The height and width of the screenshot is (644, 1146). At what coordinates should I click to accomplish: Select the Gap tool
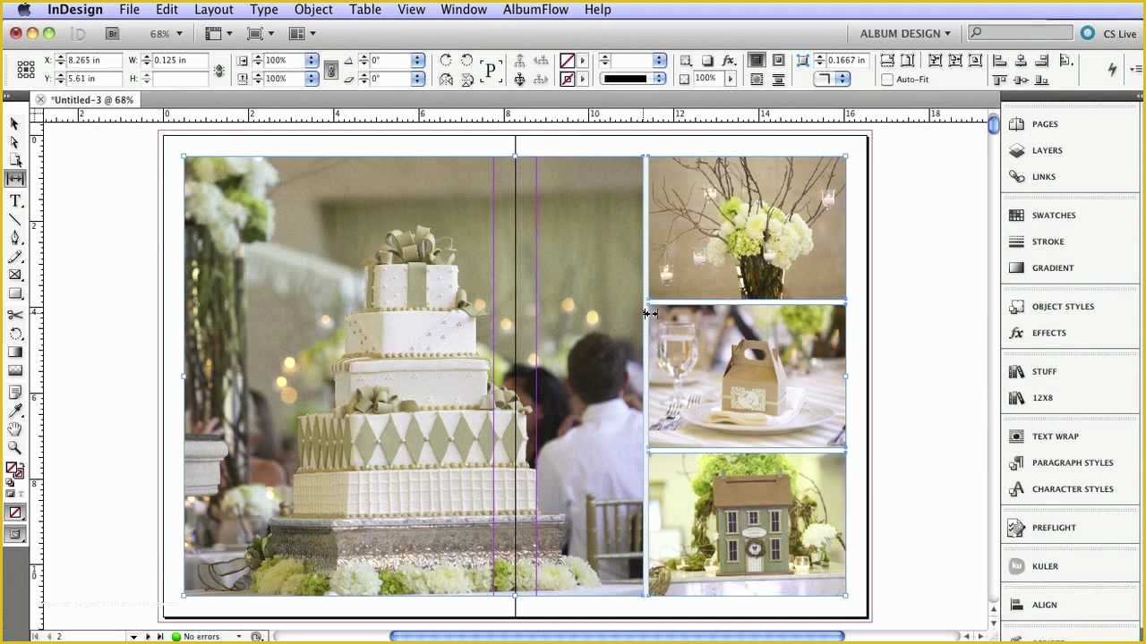point(15,179)
